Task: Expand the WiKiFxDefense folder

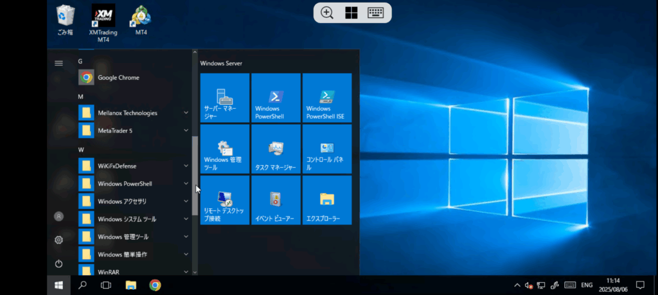Action: (117, 166)
